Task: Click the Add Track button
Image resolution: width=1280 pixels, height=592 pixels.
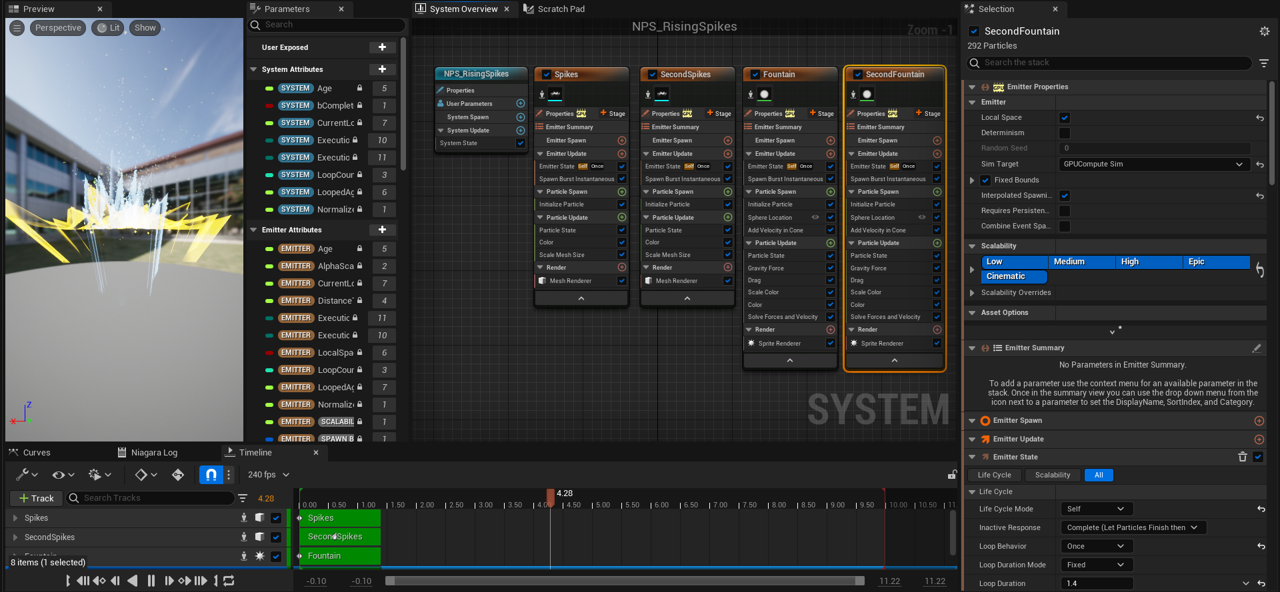Action: tap(37, 498)
